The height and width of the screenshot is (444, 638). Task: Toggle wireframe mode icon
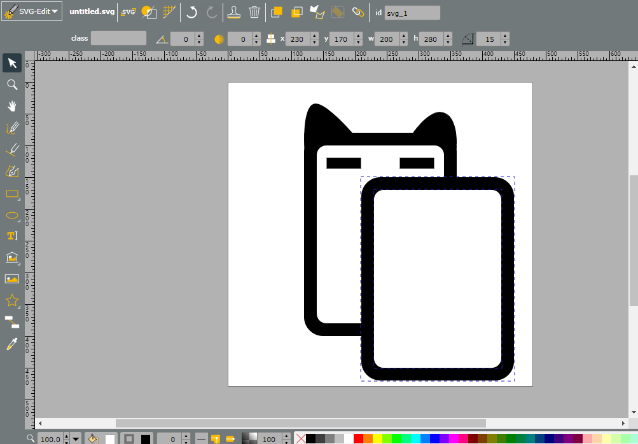149,12
